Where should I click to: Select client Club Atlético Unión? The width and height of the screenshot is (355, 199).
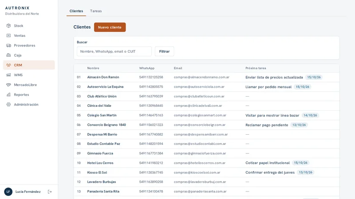[102, 96]
